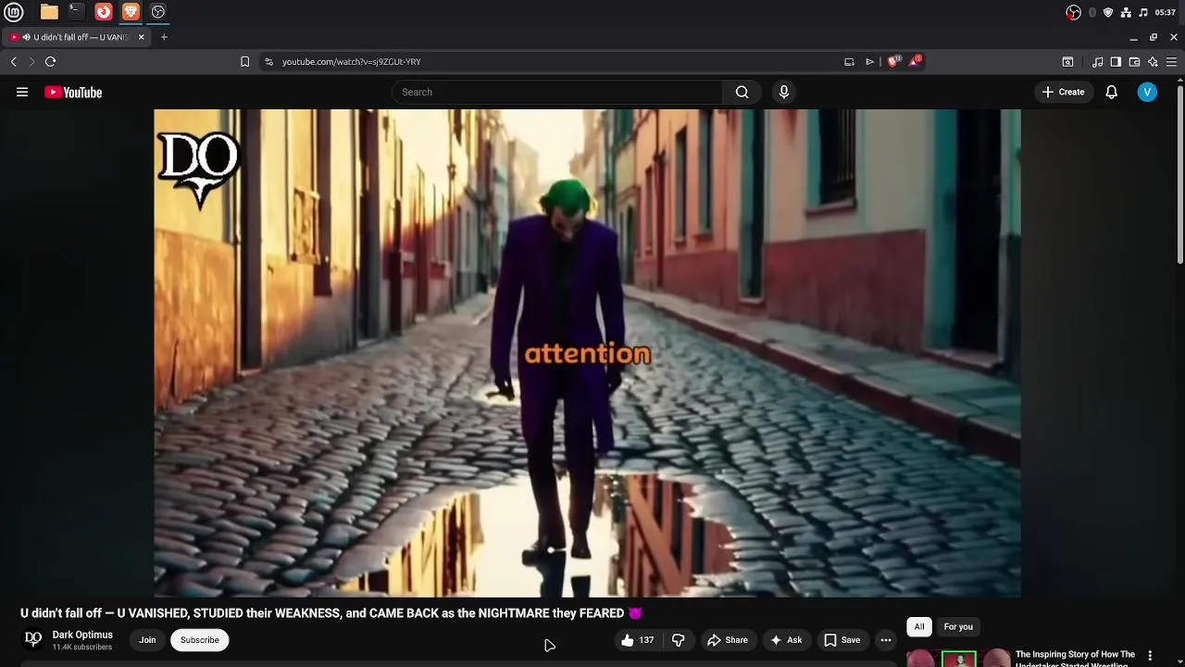Bookmark this page
1185x667 pixels.
[x=244, y=61]
